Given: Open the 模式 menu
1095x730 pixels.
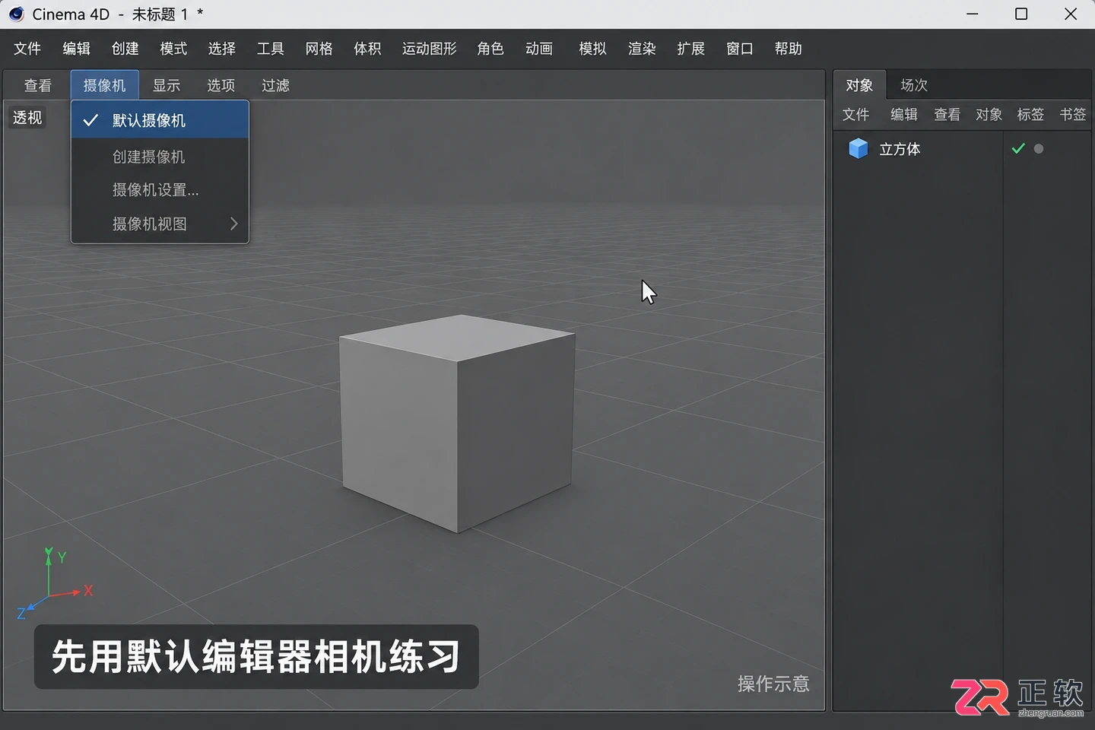Looking at the screenshot, I should [173, 49].
